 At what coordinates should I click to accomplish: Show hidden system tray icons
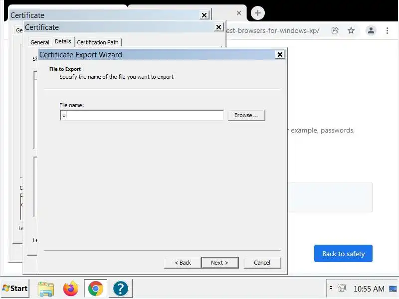coord(331,288)
